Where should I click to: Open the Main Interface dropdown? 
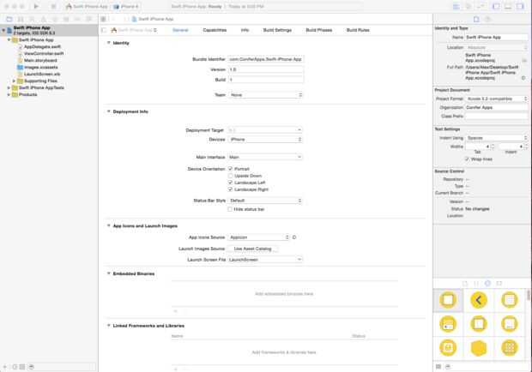pos(265,157)
